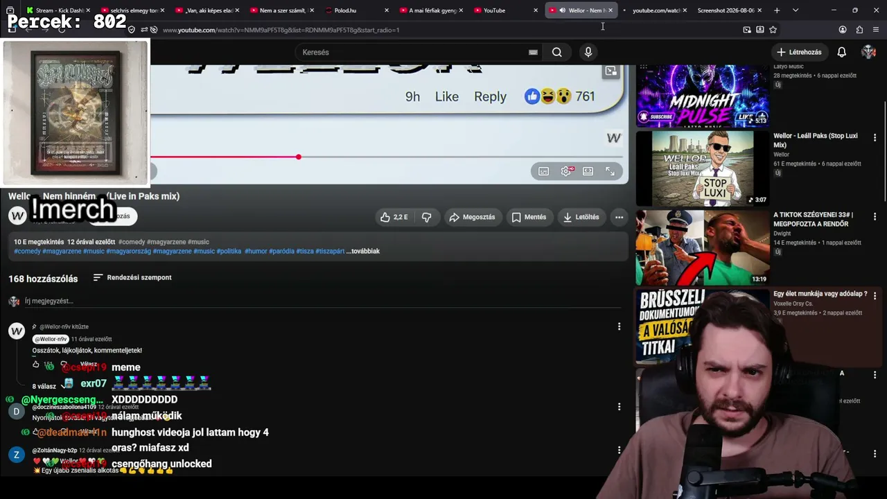The width and height of the screenshot is (887, 499).
Task: Open the on-screen keyboard in search box
Action: click(x=533, y=52)
